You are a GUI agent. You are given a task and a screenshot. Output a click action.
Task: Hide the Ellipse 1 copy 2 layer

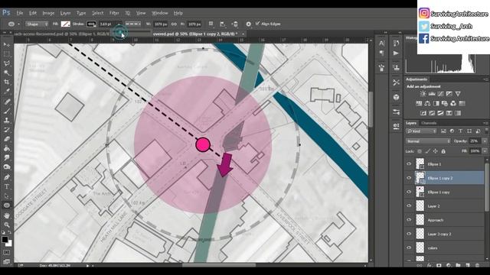[409, 178]
